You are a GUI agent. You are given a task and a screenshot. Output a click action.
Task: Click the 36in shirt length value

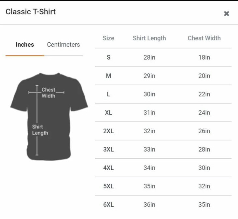(149, 205)
